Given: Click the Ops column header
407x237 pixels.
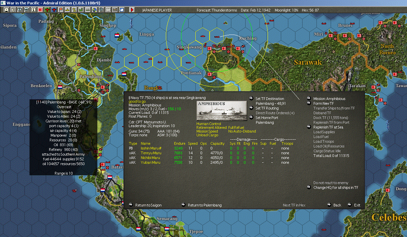Looking at the screenshot, I should point(203,143).
